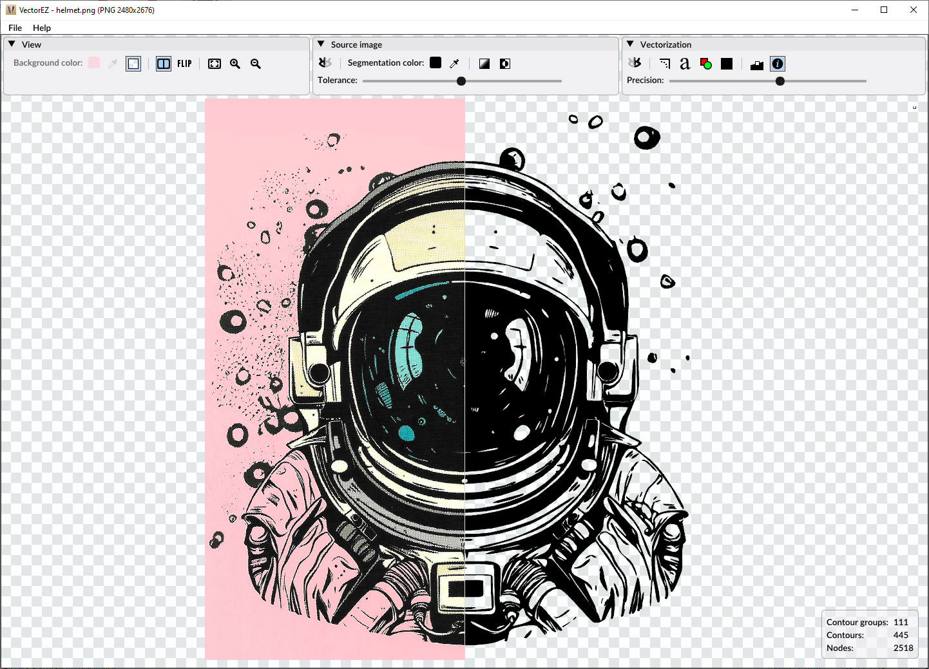Collapse the Source image panel
This screenshot has width=929, height=669.
point(321,44)
